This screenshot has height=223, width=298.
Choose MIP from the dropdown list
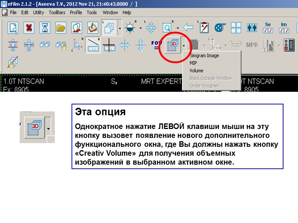(212, 63)
